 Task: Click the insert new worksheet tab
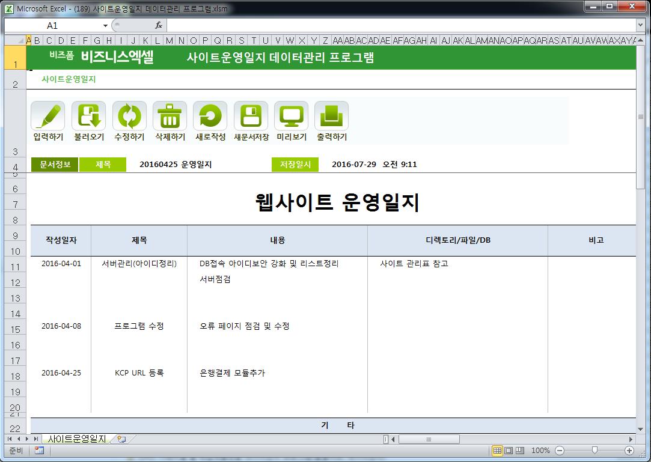pos(121,439)
